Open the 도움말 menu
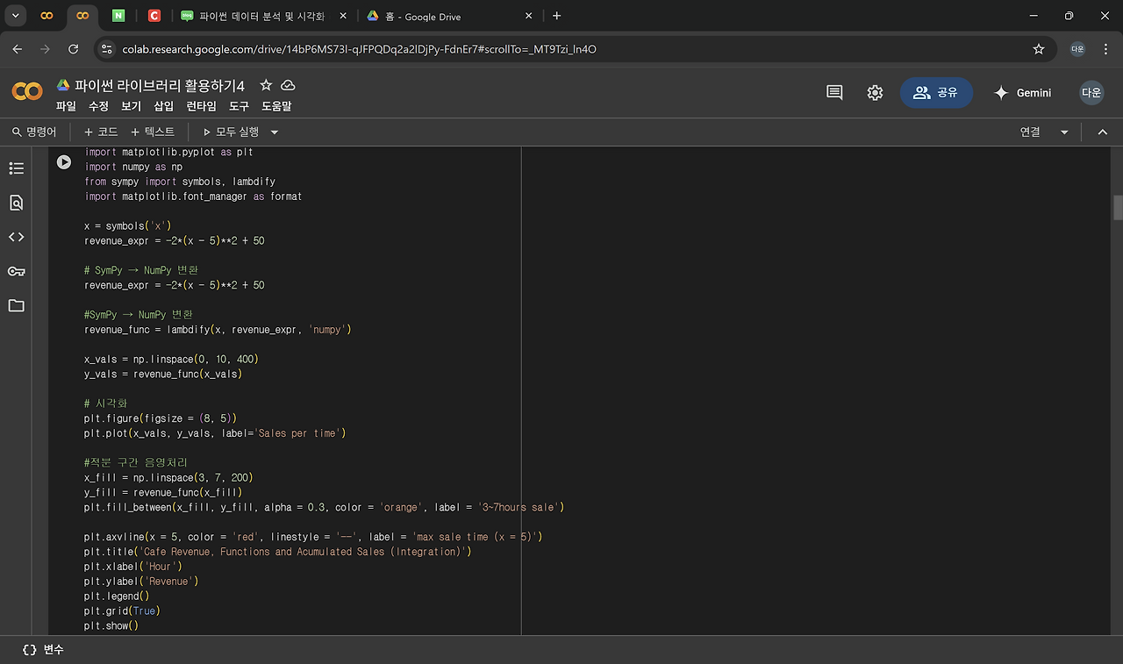 coord(276,106)
